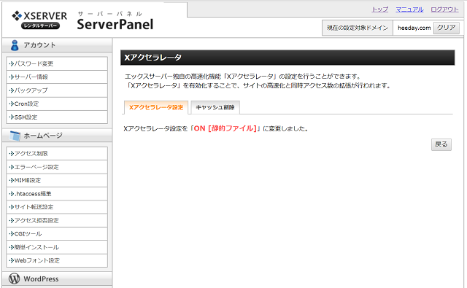
Task: Open MIME設定 in the sidebar
Action: pyautogui.click(x=57, y=180)
